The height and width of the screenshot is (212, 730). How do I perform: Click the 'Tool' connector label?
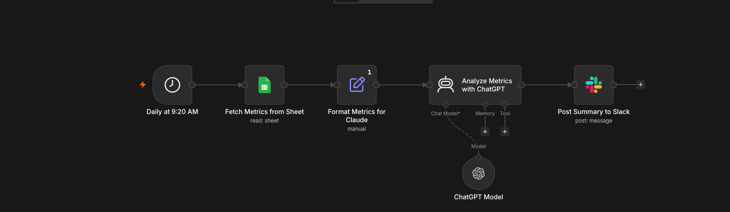coord(505,114)
